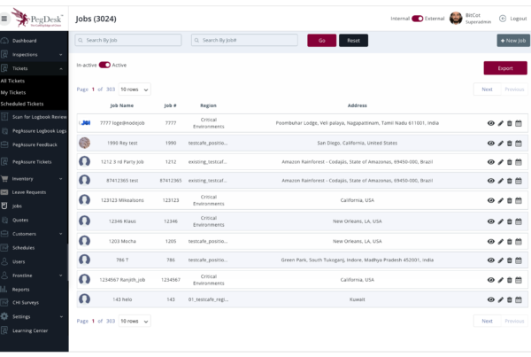Open calendar for job 7777 loge@nodejob
The height and width of the screenshot is (357, 531).
click(519, 123)
